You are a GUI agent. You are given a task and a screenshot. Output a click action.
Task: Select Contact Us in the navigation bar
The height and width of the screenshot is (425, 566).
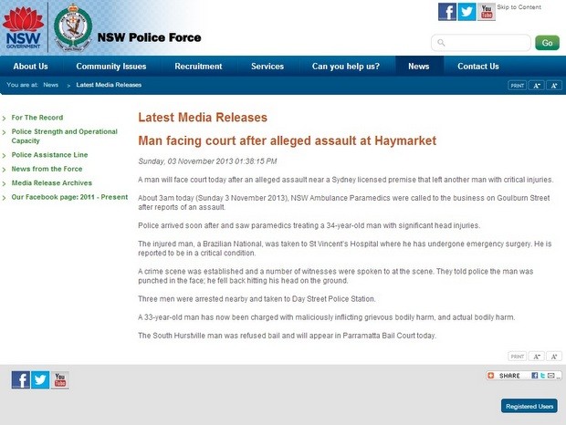pos(477,67)
